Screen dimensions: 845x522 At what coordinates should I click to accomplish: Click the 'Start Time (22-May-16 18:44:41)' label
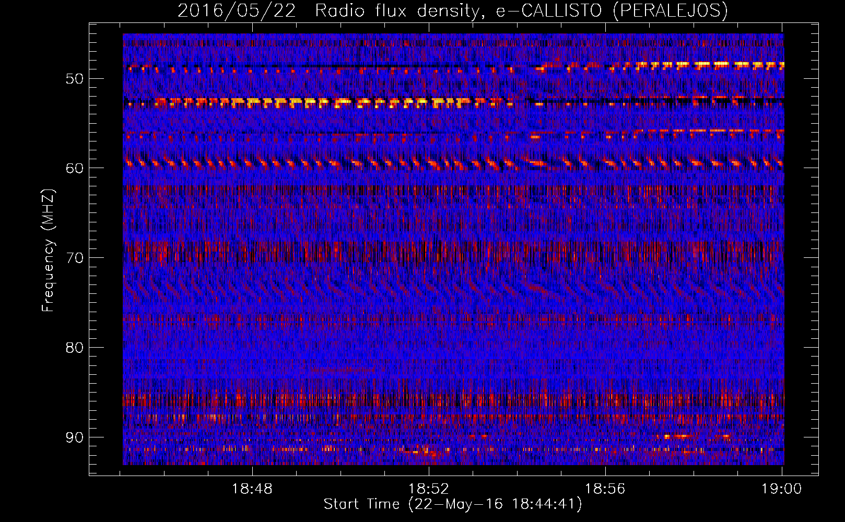point(453,504)
